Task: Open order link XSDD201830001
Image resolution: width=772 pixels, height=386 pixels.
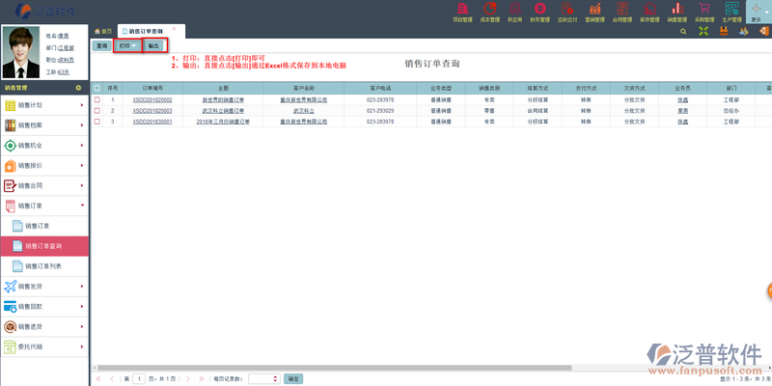Action: [152, 122]
